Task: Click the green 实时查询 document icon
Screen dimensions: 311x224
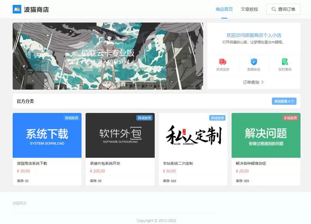Action: pyautogui.click(x=285, y=62)
